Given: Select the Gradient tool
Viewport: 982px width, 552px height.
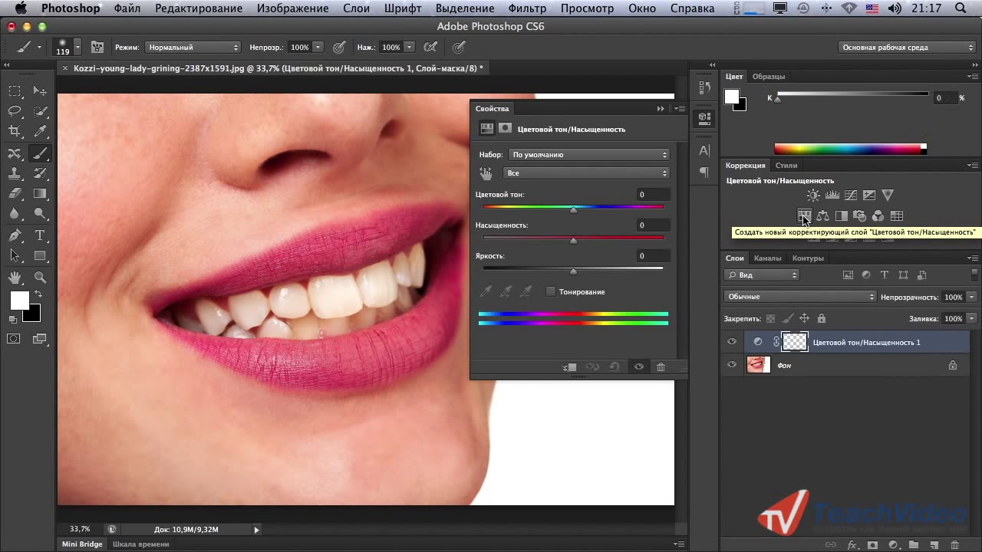Looking at the screenshot, I should click(x=40, y=194).
